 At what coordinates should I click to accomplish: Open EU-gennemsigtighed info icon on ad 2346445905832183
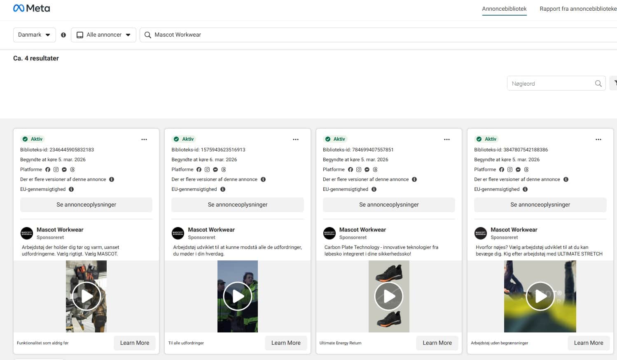pyautogui.click(x=71, y=189)
